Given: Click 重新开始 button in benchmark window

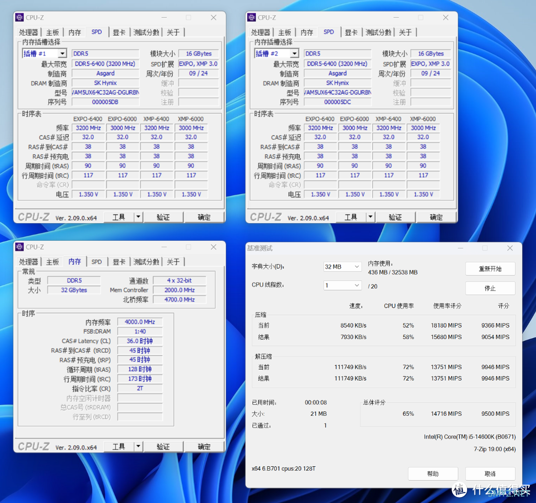Looking at the screenshot, I should pos(490,269).
